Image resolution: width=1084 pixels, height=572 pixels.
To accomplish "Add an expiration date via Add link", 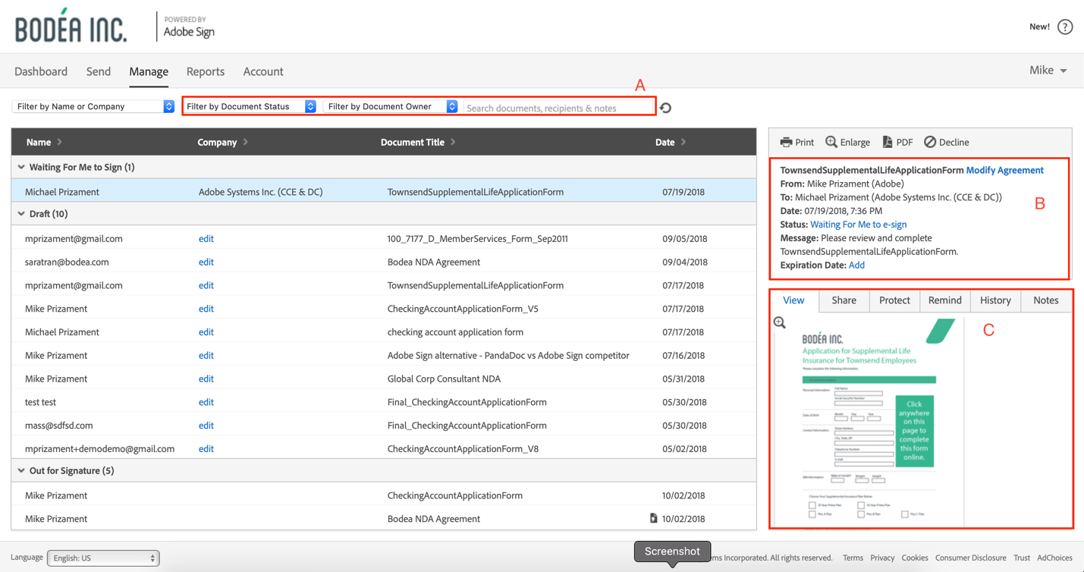I will pyautogui.click(x=856, y=265).
